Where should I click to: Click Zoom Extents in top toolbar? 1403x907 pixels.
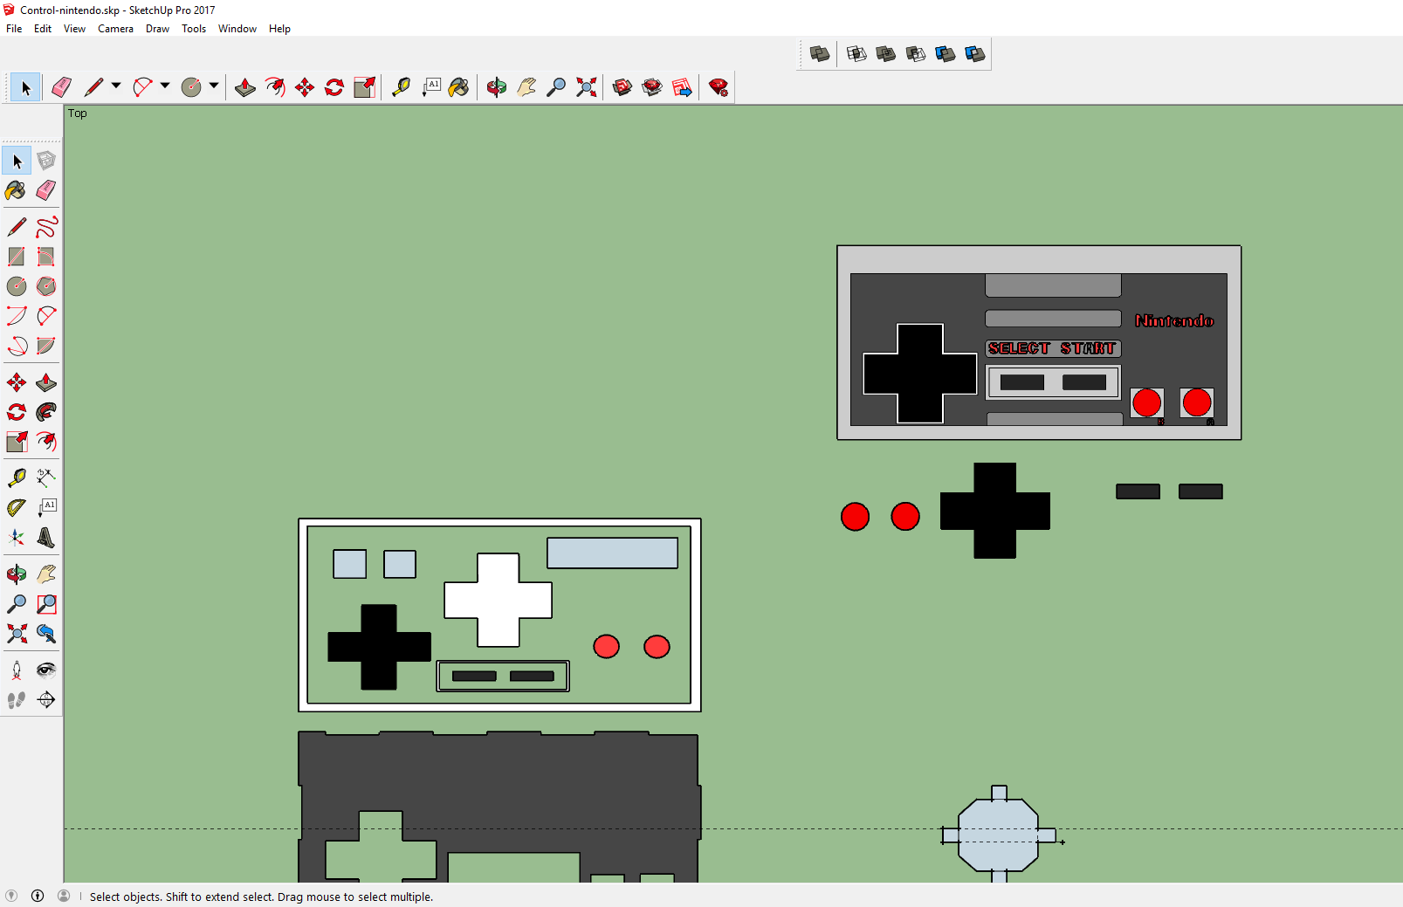(586, 87)
